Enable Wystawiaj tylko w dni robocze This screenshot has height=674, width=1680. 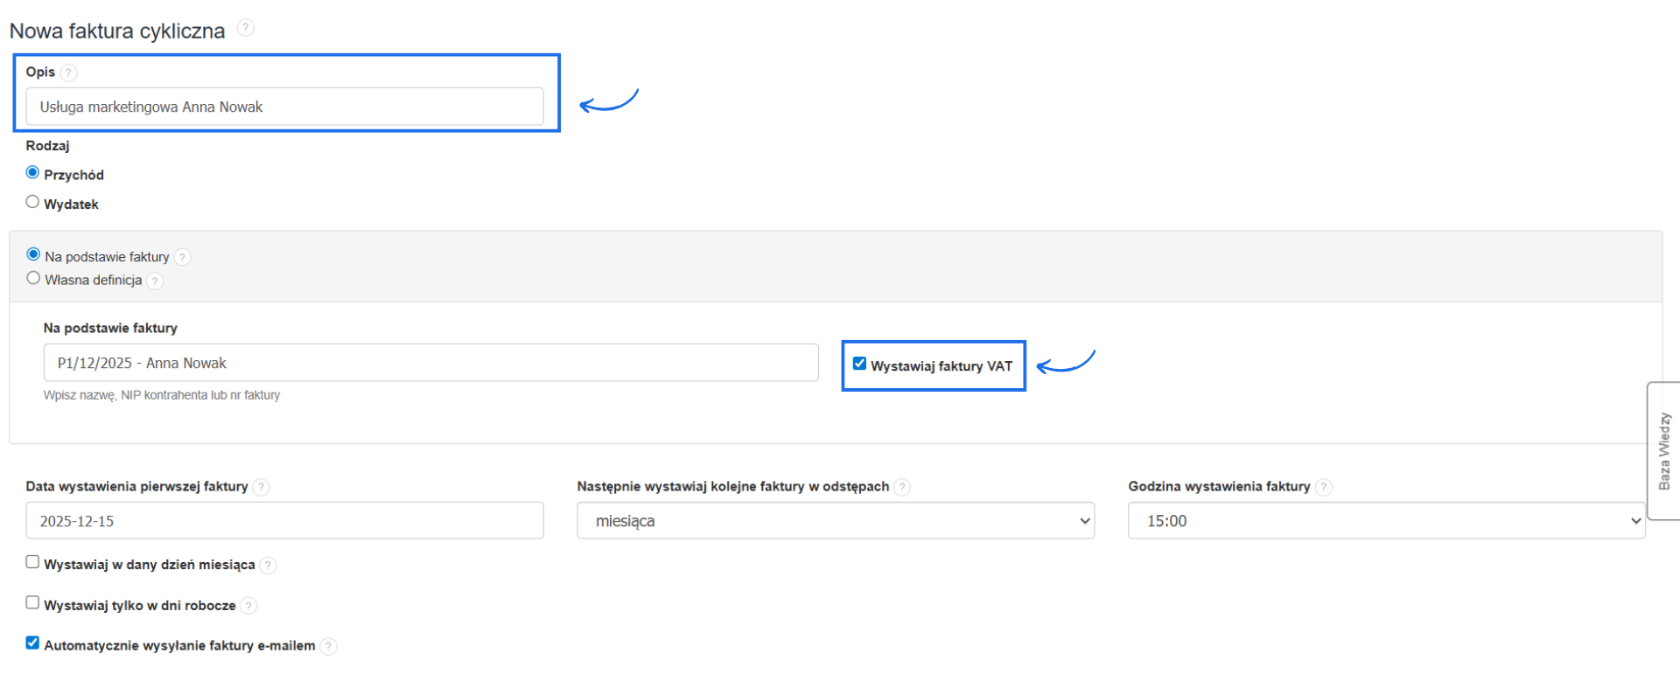pyautogui.click(x=32, y=602)
